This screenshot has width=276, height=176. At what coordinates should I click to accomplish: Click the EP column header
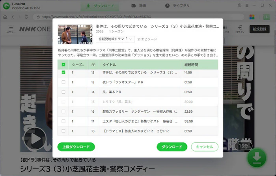[x=93, y=65]
